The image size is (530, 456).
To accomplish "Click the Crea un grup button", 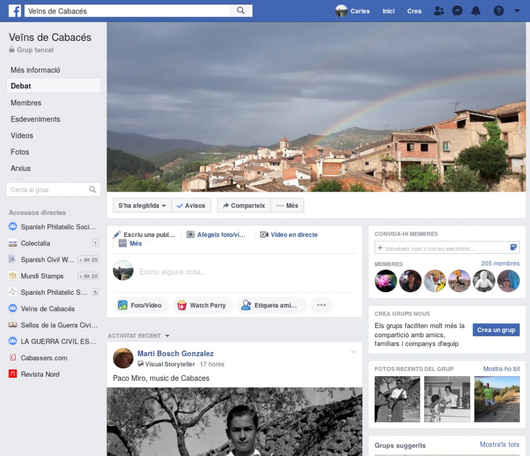I will tap(496, 330).
